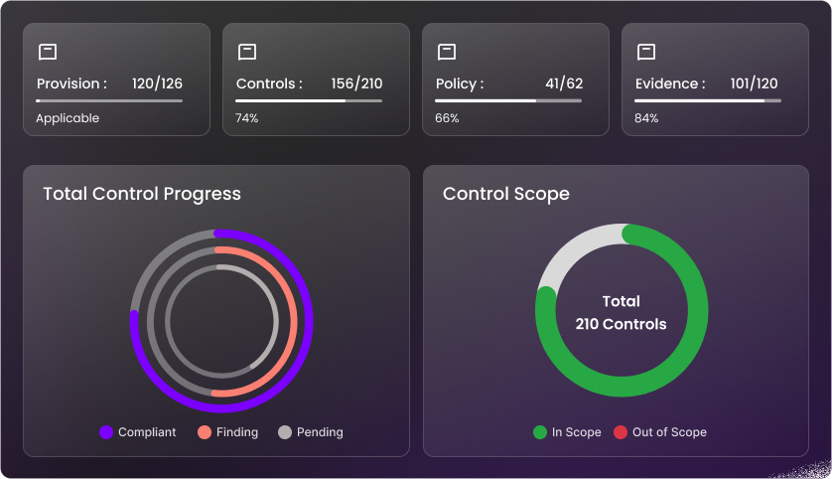This screenshot has width=832, height=479.
Task: Click the Policy card icon
Action: pos(447,52)
